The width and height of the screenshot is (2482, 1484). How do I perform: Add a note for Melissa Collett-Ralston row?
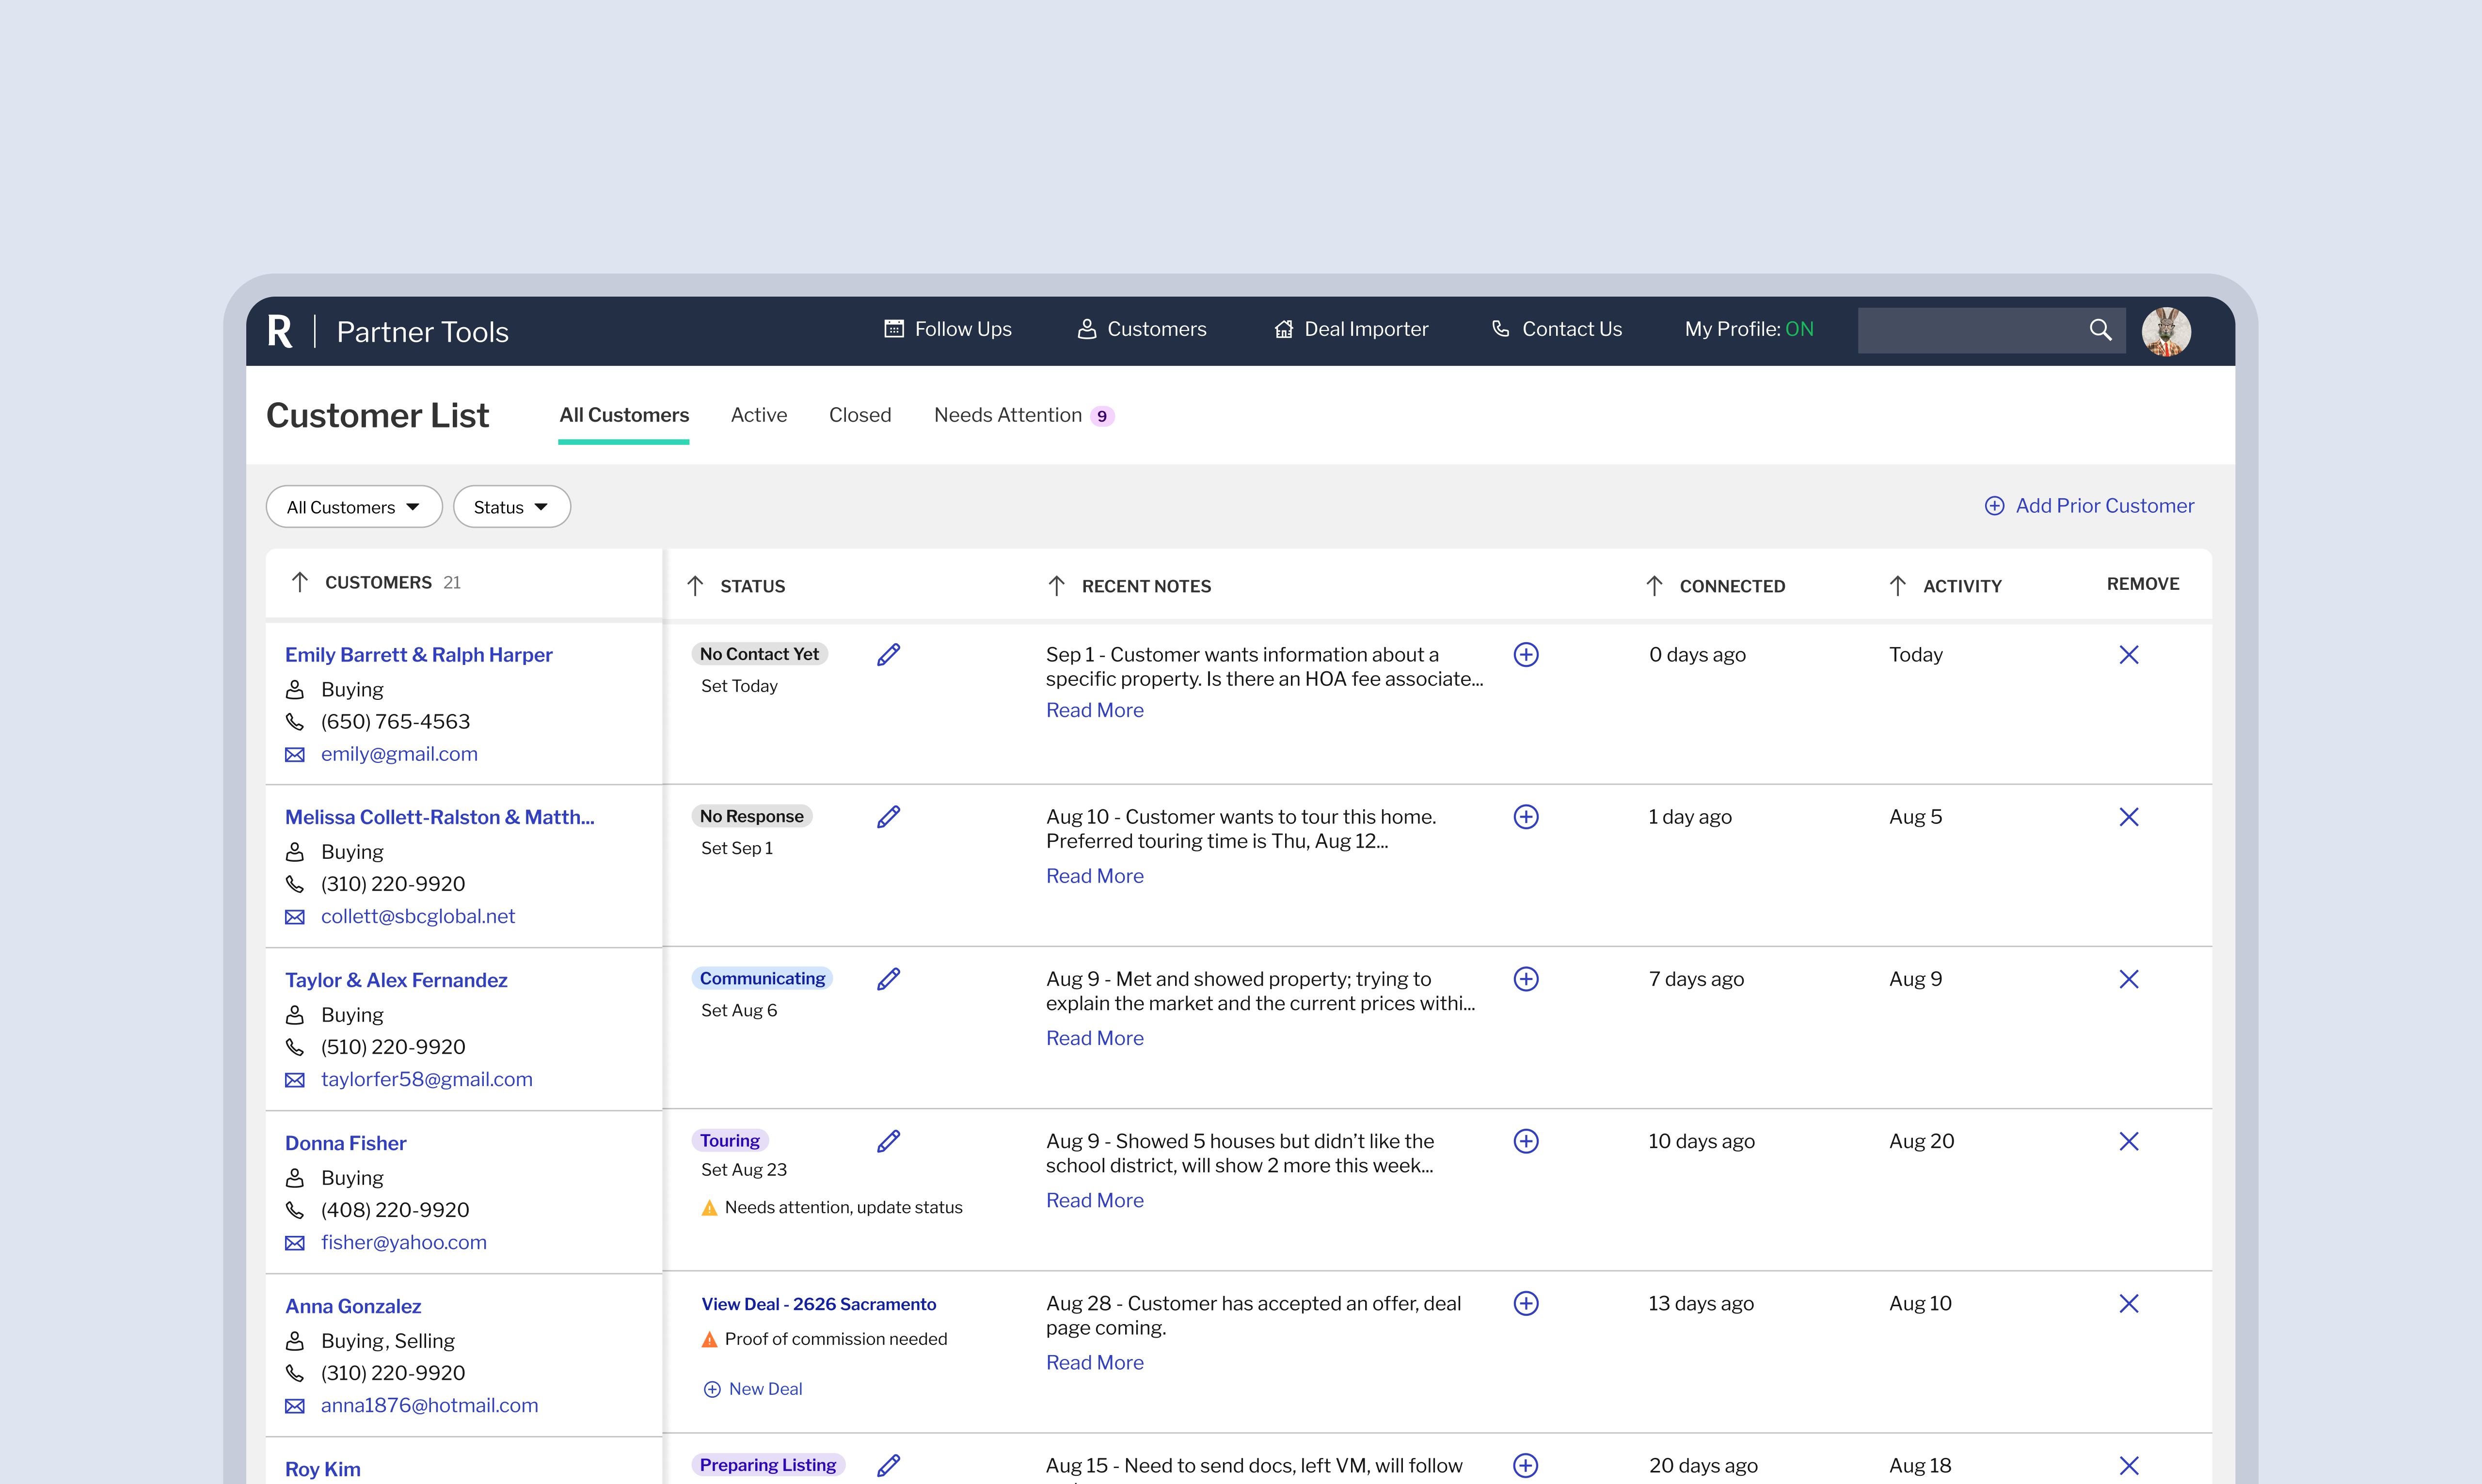pos(1526,817)
